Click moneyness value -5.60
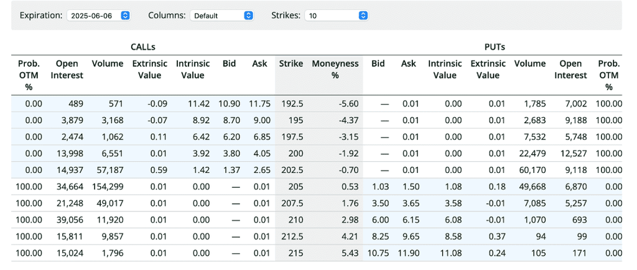Screen dimensions: 637x270 349,103
